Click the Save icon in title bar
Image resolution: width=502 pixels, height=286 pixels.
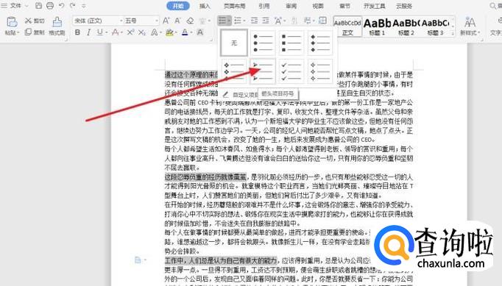coord(38,6)
